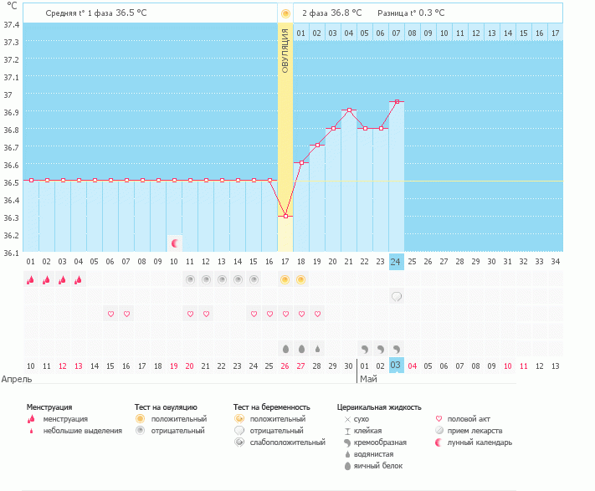Click the 'лунный календарь' legend icon
595x491 pixels.
tap(440, 442)
